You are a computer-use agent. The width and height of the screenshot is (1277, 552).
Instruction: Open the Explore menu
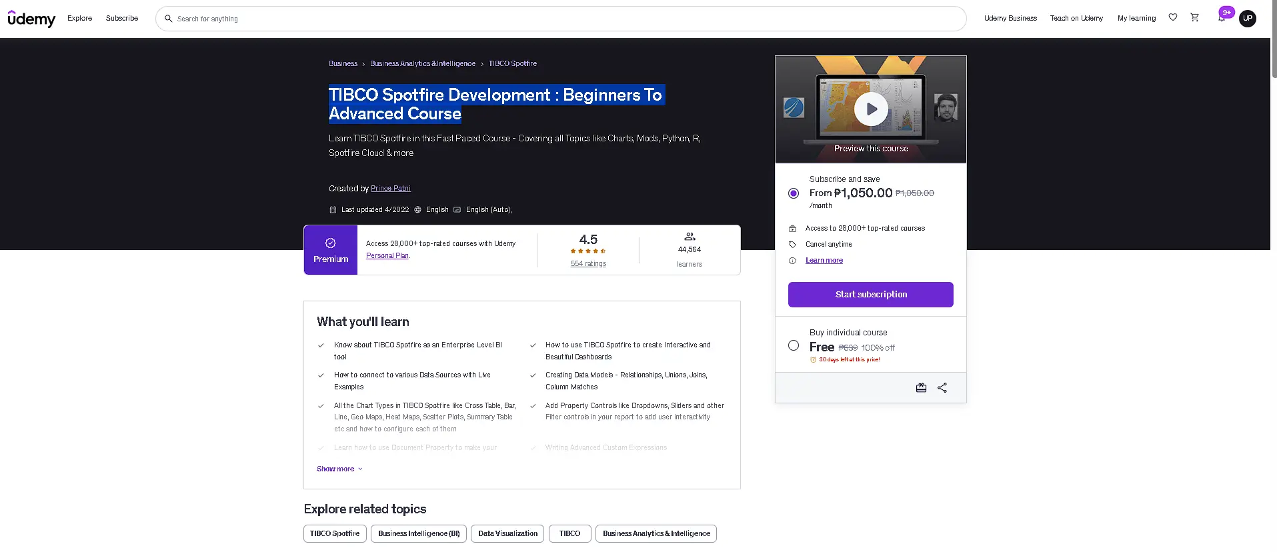[79, 18]
